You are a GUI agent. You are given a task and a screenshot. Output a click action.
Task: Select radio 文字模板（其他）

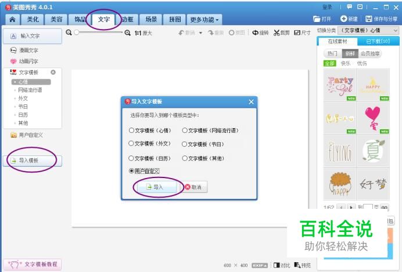pyautogui.click(x=185, y=158)
